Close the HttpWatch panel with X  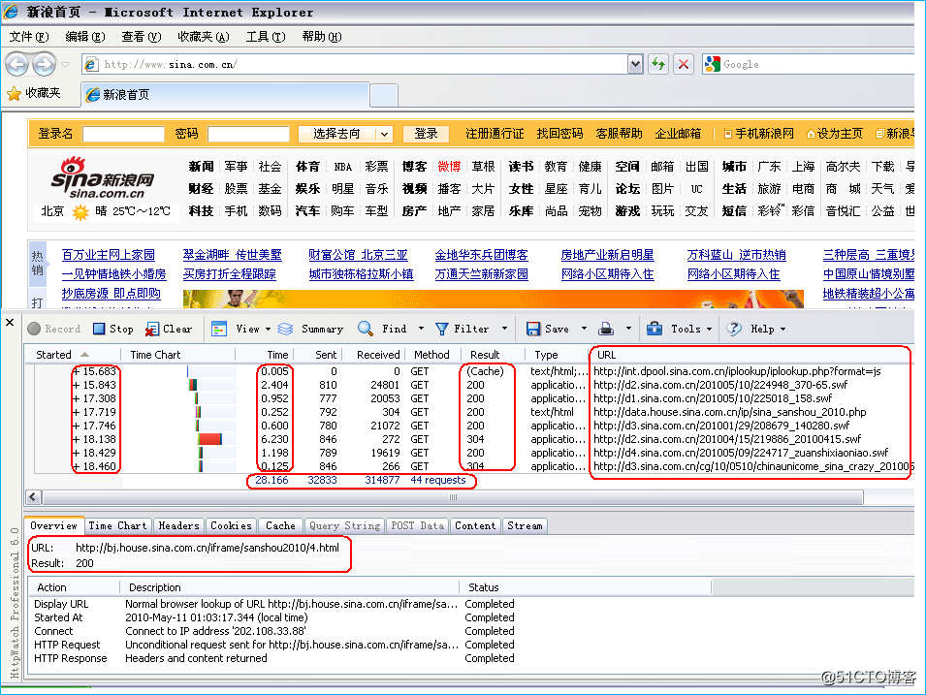click(x=10, y=323)
